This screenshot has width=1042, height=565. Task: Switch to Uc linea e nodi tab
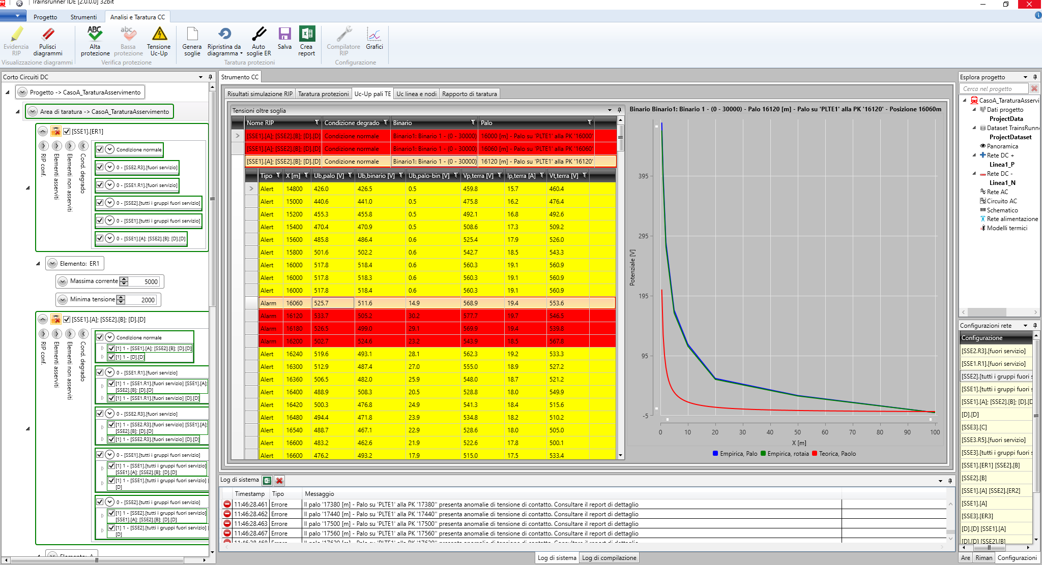[x=416, y=93]
